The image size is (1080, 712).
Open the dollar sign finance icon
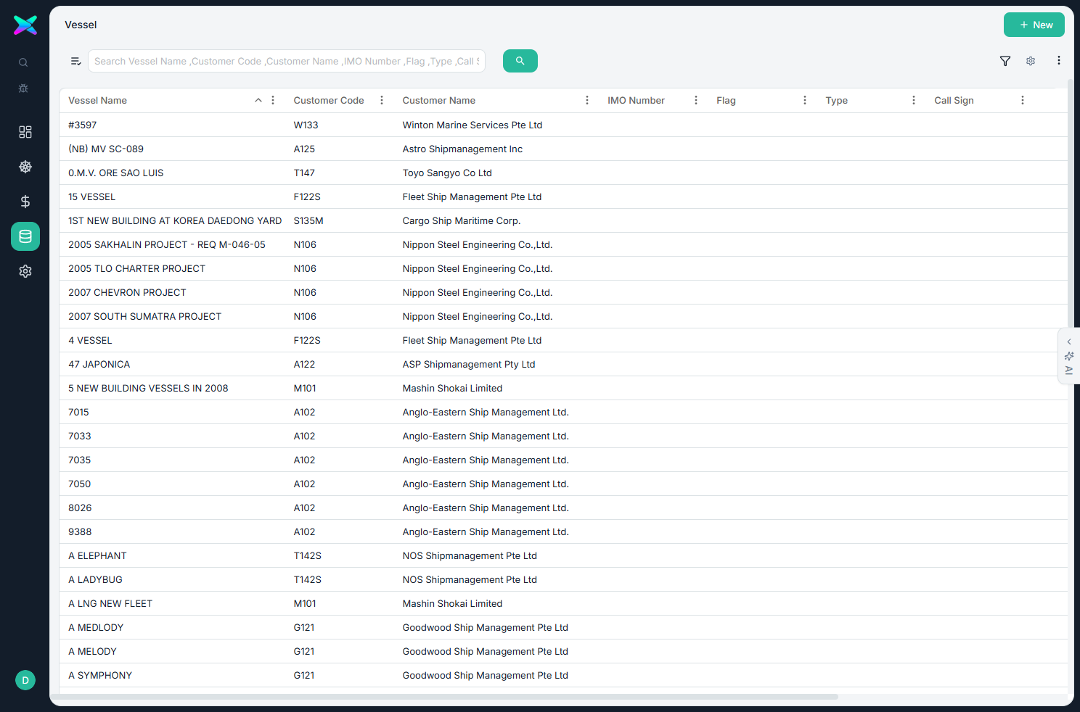click(x=25, y=202)
